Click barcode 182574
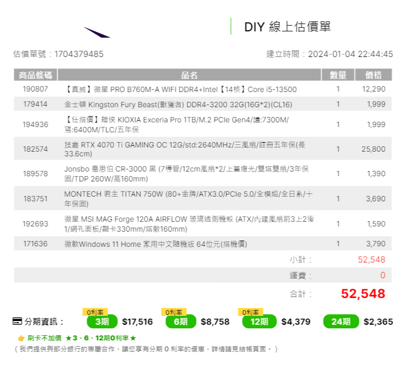This screenshot has width=406, height=366. (35, 149)
